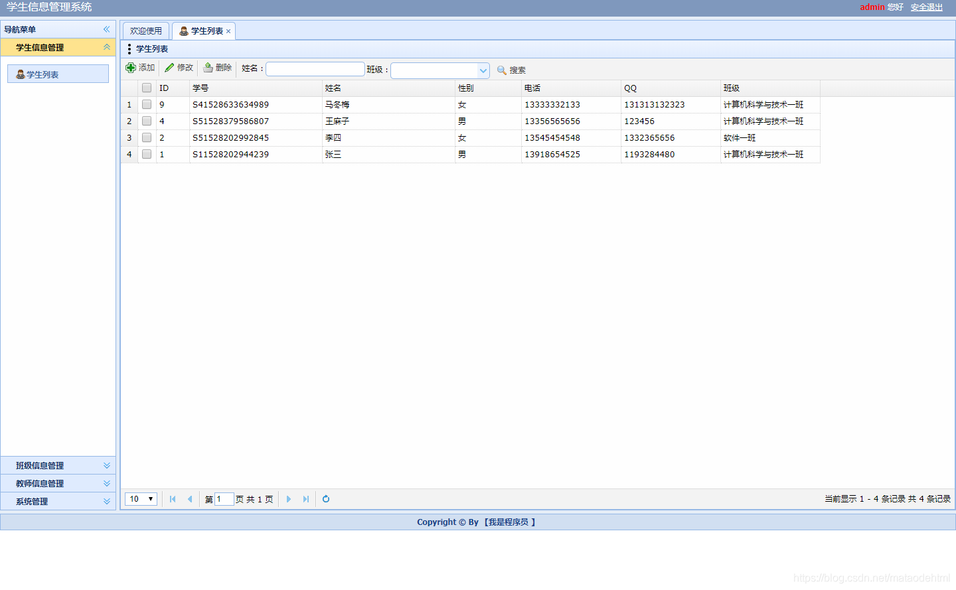The height and width of the screenshot is (590, 956).
Task: Click QQ number 1332365656
Action: (649, 137)
